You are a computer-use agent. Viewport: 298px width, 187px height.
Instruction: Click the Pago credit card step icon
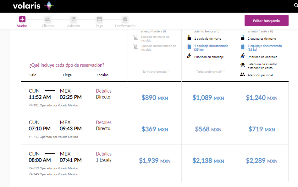click(99, 19)
